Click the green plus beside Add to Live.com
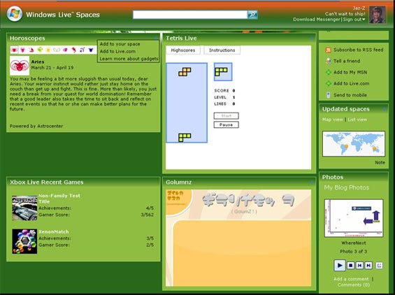The width and height of the screenshot is (395, 295). tap(329, 83)
